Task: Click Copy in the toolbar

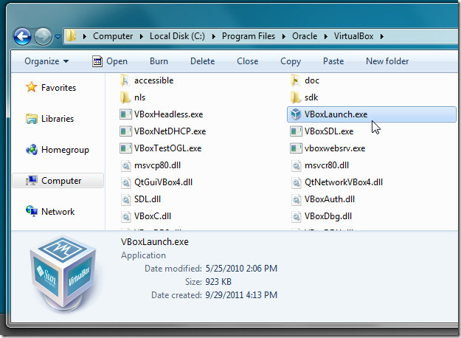Action: pyautogui.click(x=291, y=61)
